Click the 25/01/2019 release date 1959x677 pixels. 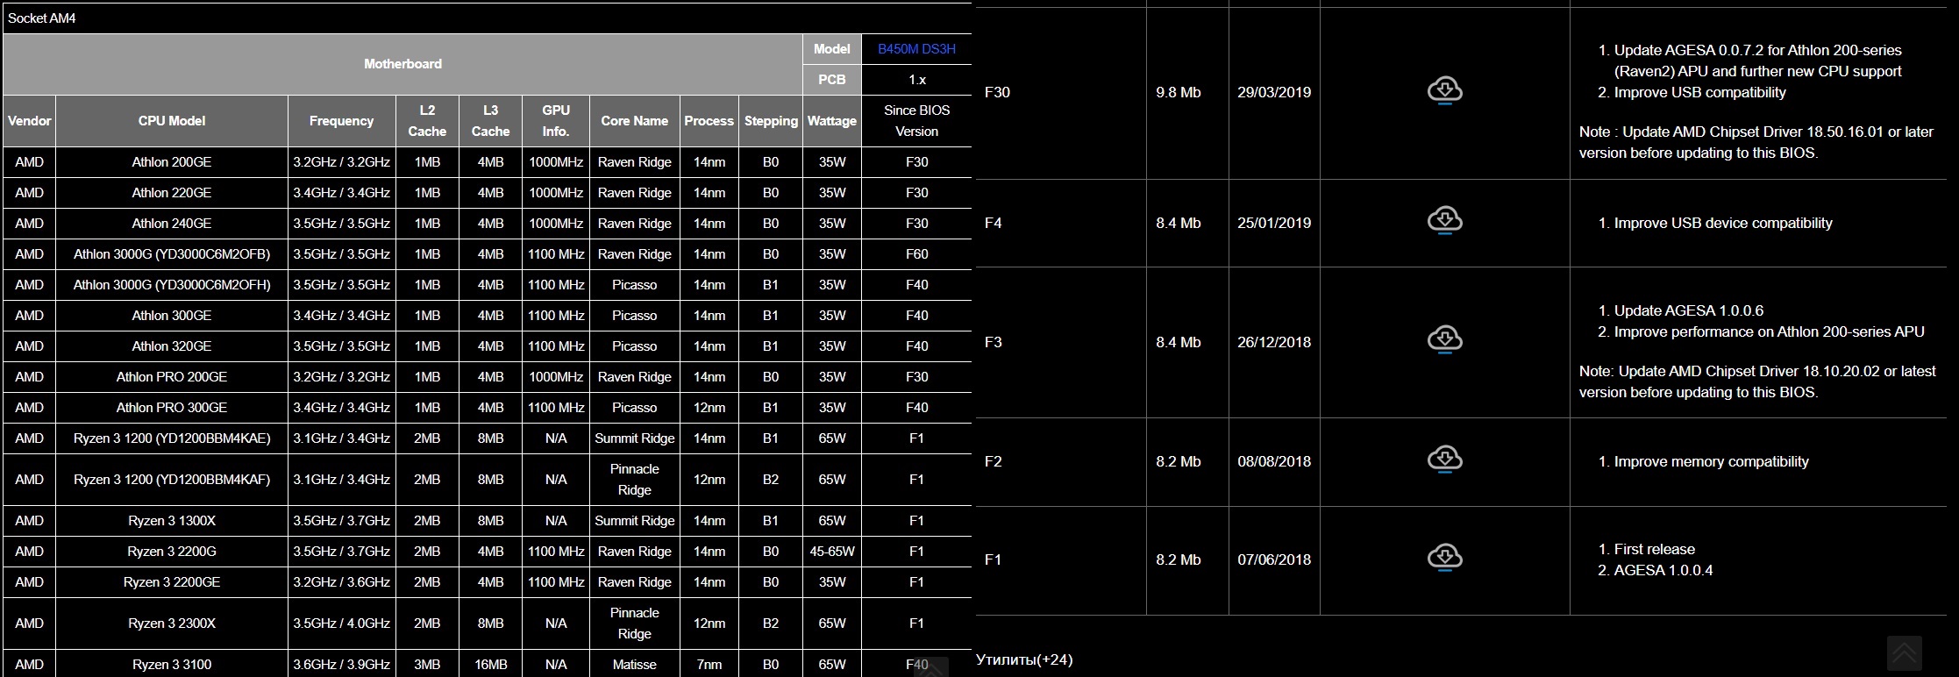pos(1274,223)
